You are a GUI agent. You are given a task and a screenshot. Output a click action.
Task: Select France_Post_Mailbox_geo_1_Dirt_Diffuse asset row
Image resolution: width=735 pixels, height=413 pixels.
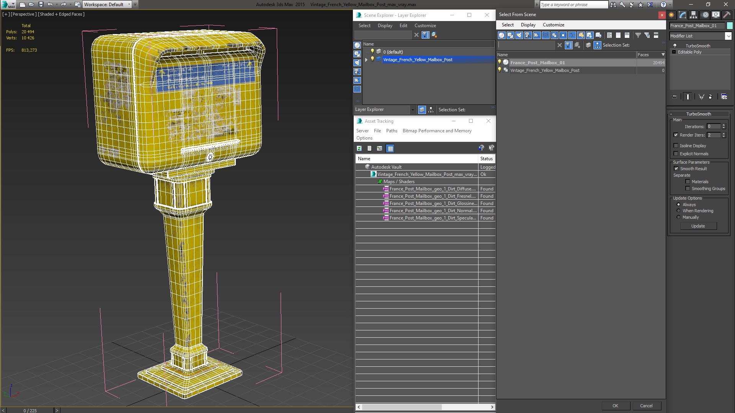(x=425, y=189)
